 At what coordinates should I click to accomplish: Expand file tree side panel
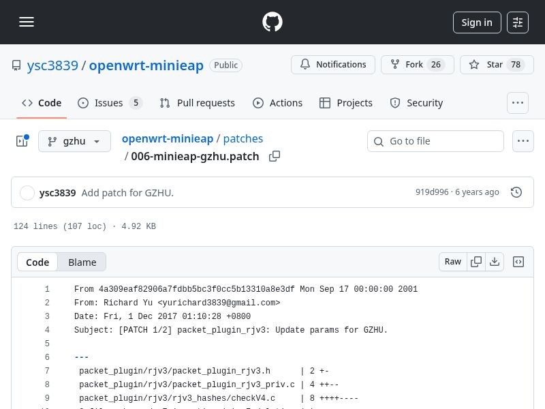22,141
